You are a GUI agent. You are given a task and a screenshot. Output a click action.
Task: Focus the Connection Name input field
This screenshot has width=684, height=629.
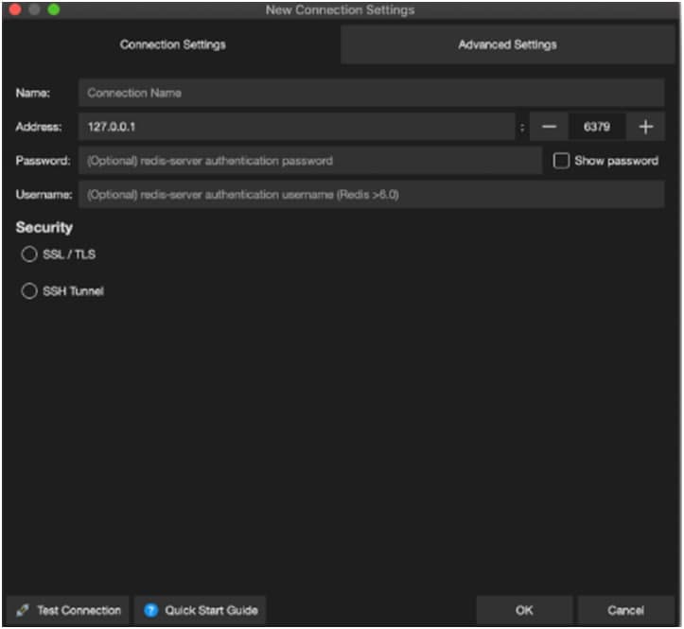click(x=371, y=93)
